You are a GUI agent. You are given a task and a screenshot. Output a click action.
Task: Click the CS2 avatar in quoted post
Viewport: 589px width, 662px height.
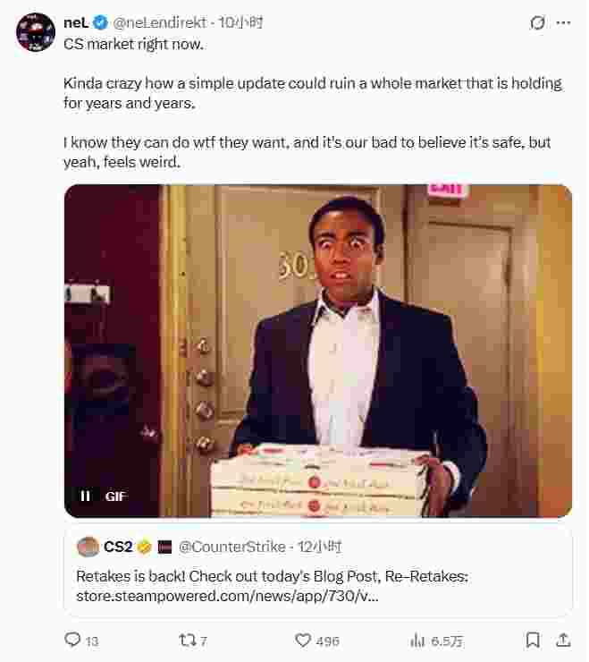(88, 547)
